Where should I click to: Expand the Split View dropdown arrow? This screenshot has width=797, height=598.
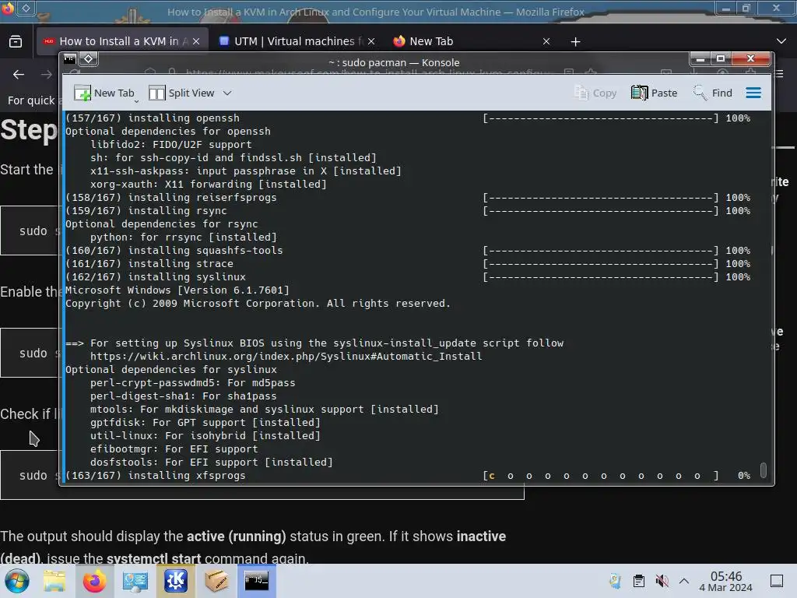coord(227,93)
